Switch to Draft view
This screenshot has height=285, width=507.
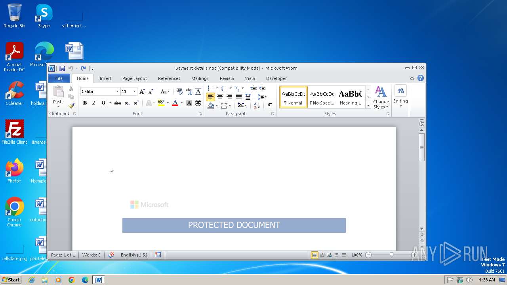pos(344,255)
